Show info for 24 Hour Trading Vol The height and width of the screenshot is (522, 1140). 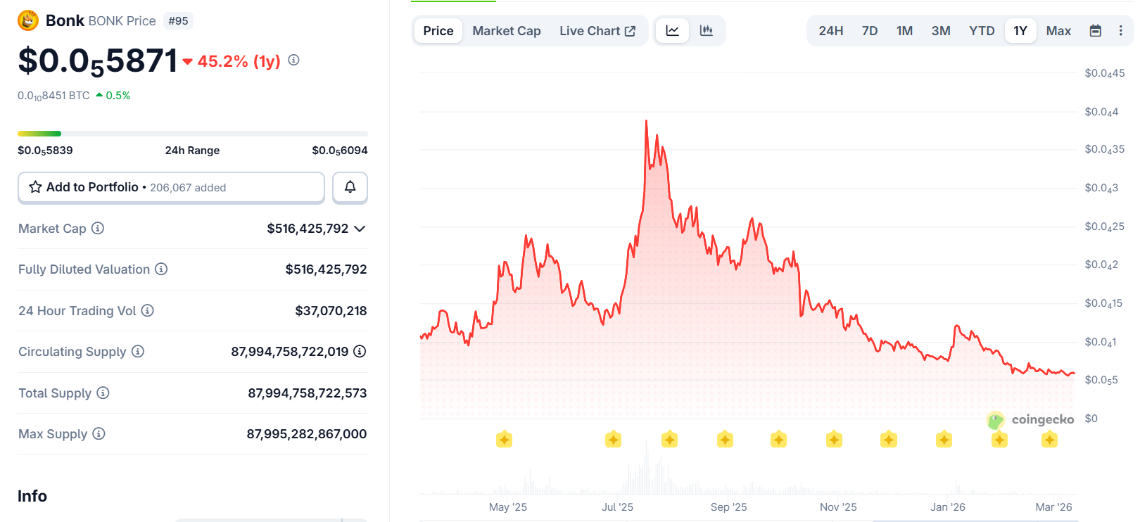(147, 310)
